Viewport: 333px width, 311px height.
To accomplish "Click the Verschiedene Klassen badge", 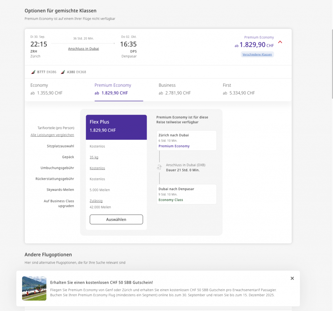I will 257,55.
